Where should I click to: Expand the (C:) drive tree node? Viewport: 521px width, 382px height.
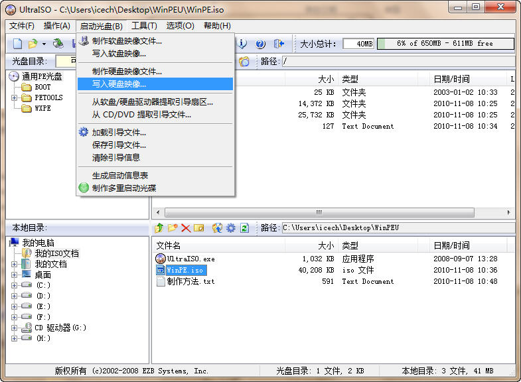point(15,285)
